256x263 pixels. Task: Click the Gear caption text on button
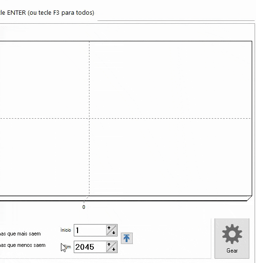click(232, 251)
